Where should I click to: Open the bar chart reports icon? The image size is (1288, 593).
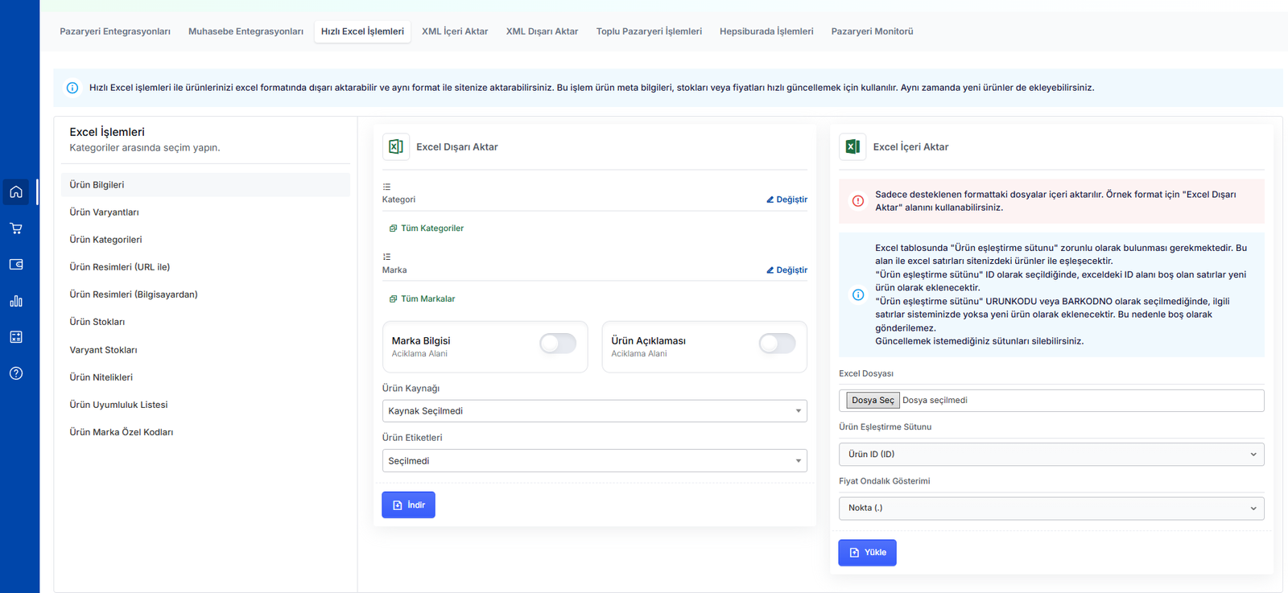click(x=16, y=301)
